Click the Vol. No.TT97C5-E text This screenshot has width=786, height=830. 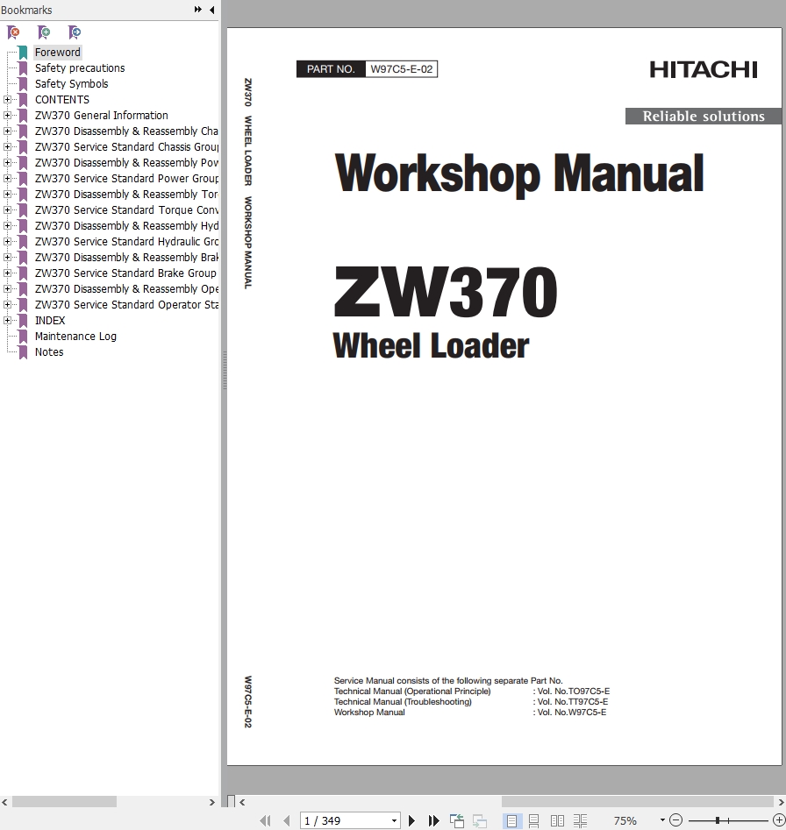[573, 702]
